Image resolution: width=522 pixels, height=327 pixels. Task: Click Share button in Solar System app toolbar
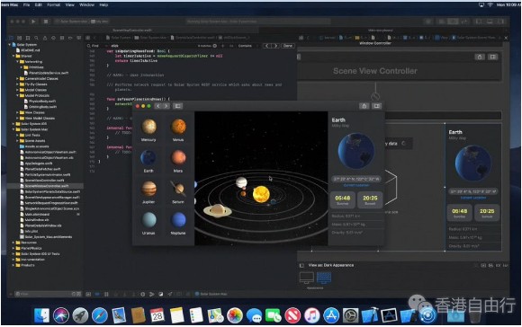[x=364, y=106]
